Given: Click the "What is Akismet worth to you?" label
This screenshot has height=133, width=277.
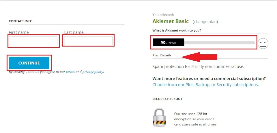Looking at the screenshot, I should pyautogui.click(x=177, y=30).
